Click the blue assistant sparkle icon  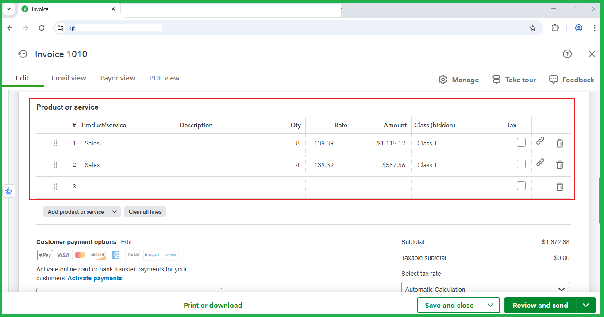pyautogui.click(x=9, y=191)
